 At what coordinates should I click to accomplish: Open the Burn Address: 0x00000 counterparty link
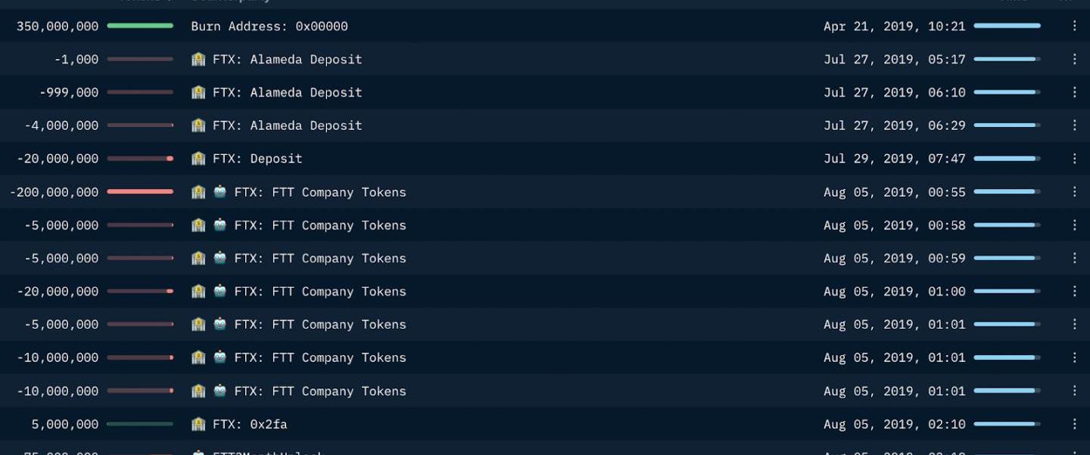tap(269, 26)
